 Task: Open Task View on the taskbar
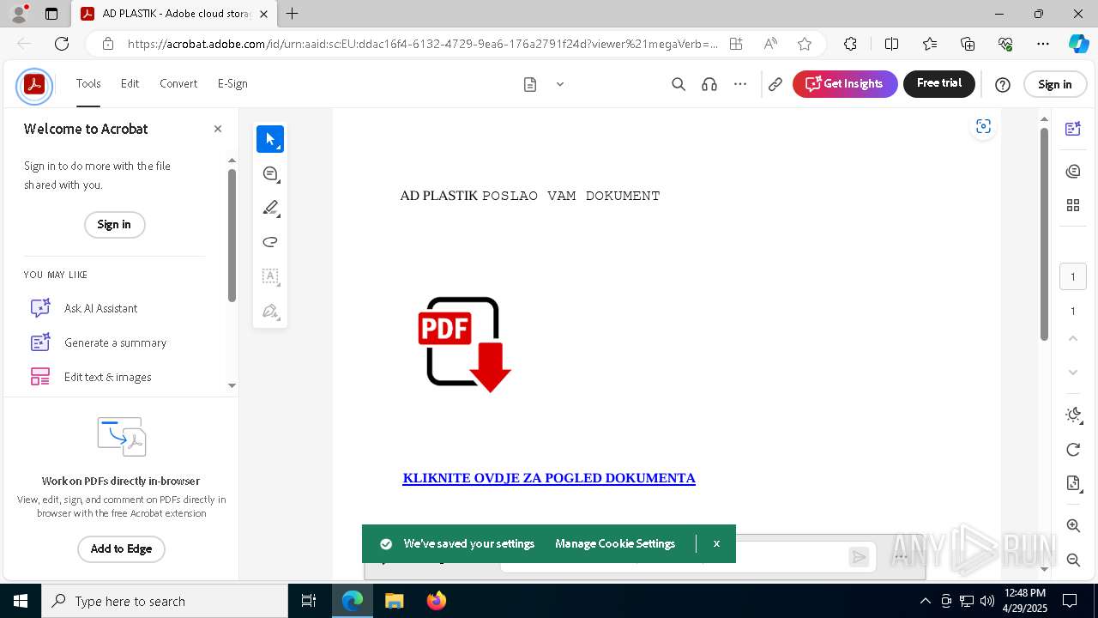pos(309,601)
